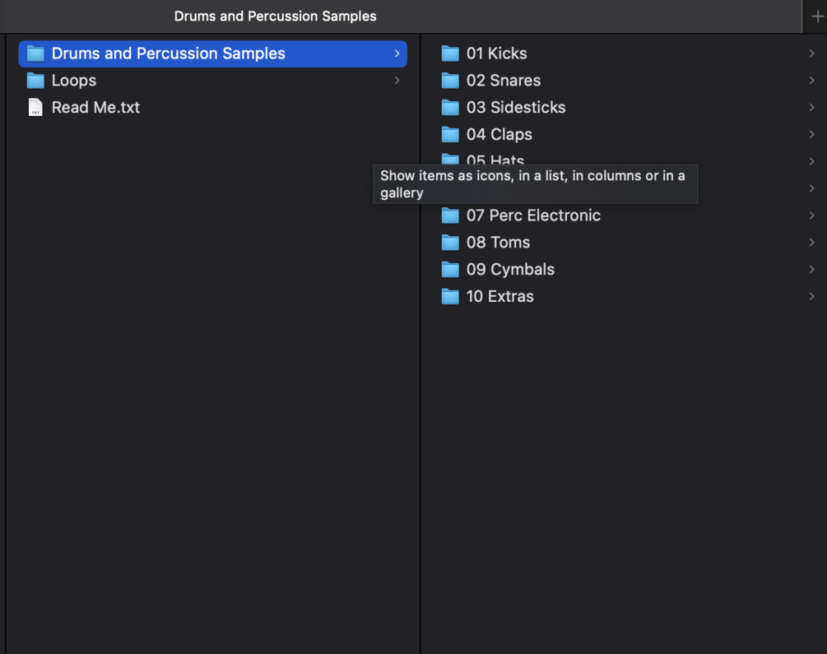Click the Drums and Percussion Samples folder icon
The height and width of the screenshot is (654, 827).
click(35, 53)
